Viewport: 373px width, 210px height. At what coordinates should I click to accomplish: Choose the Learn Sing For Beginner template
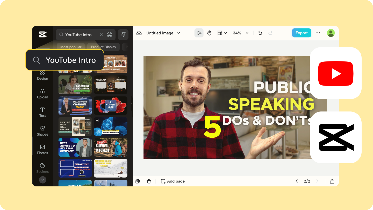pyautogui.click(x=75, y=85)
